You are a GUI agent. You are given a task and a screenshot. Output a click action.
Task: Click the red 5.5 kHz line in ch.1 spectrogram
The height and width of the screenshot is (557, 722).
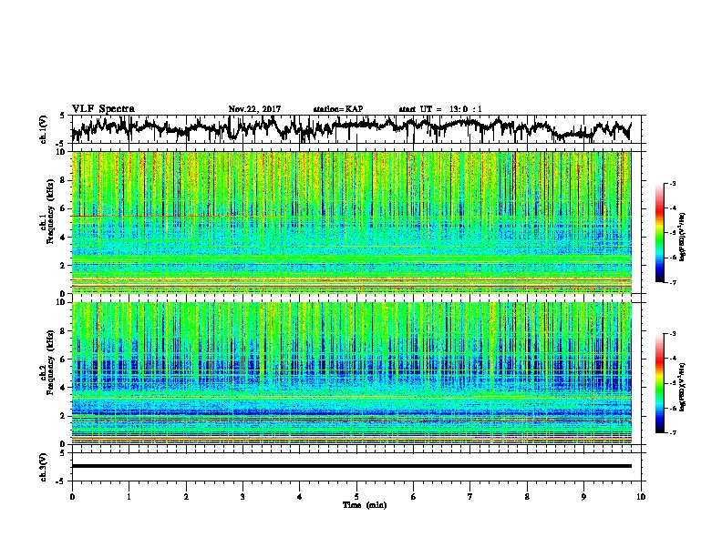tap(177, 216)
